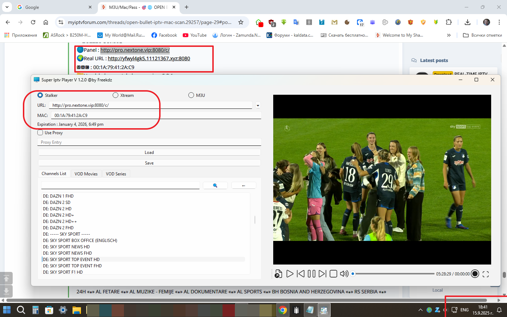This screenshot has width=507, height=317.
Task: Open the Apps Приложения shortcut
Action: [x=21, y=35]
